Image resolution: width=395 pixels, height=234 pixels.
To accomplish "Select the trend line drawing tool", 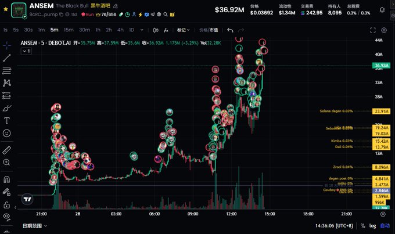I will click(7, 58).
